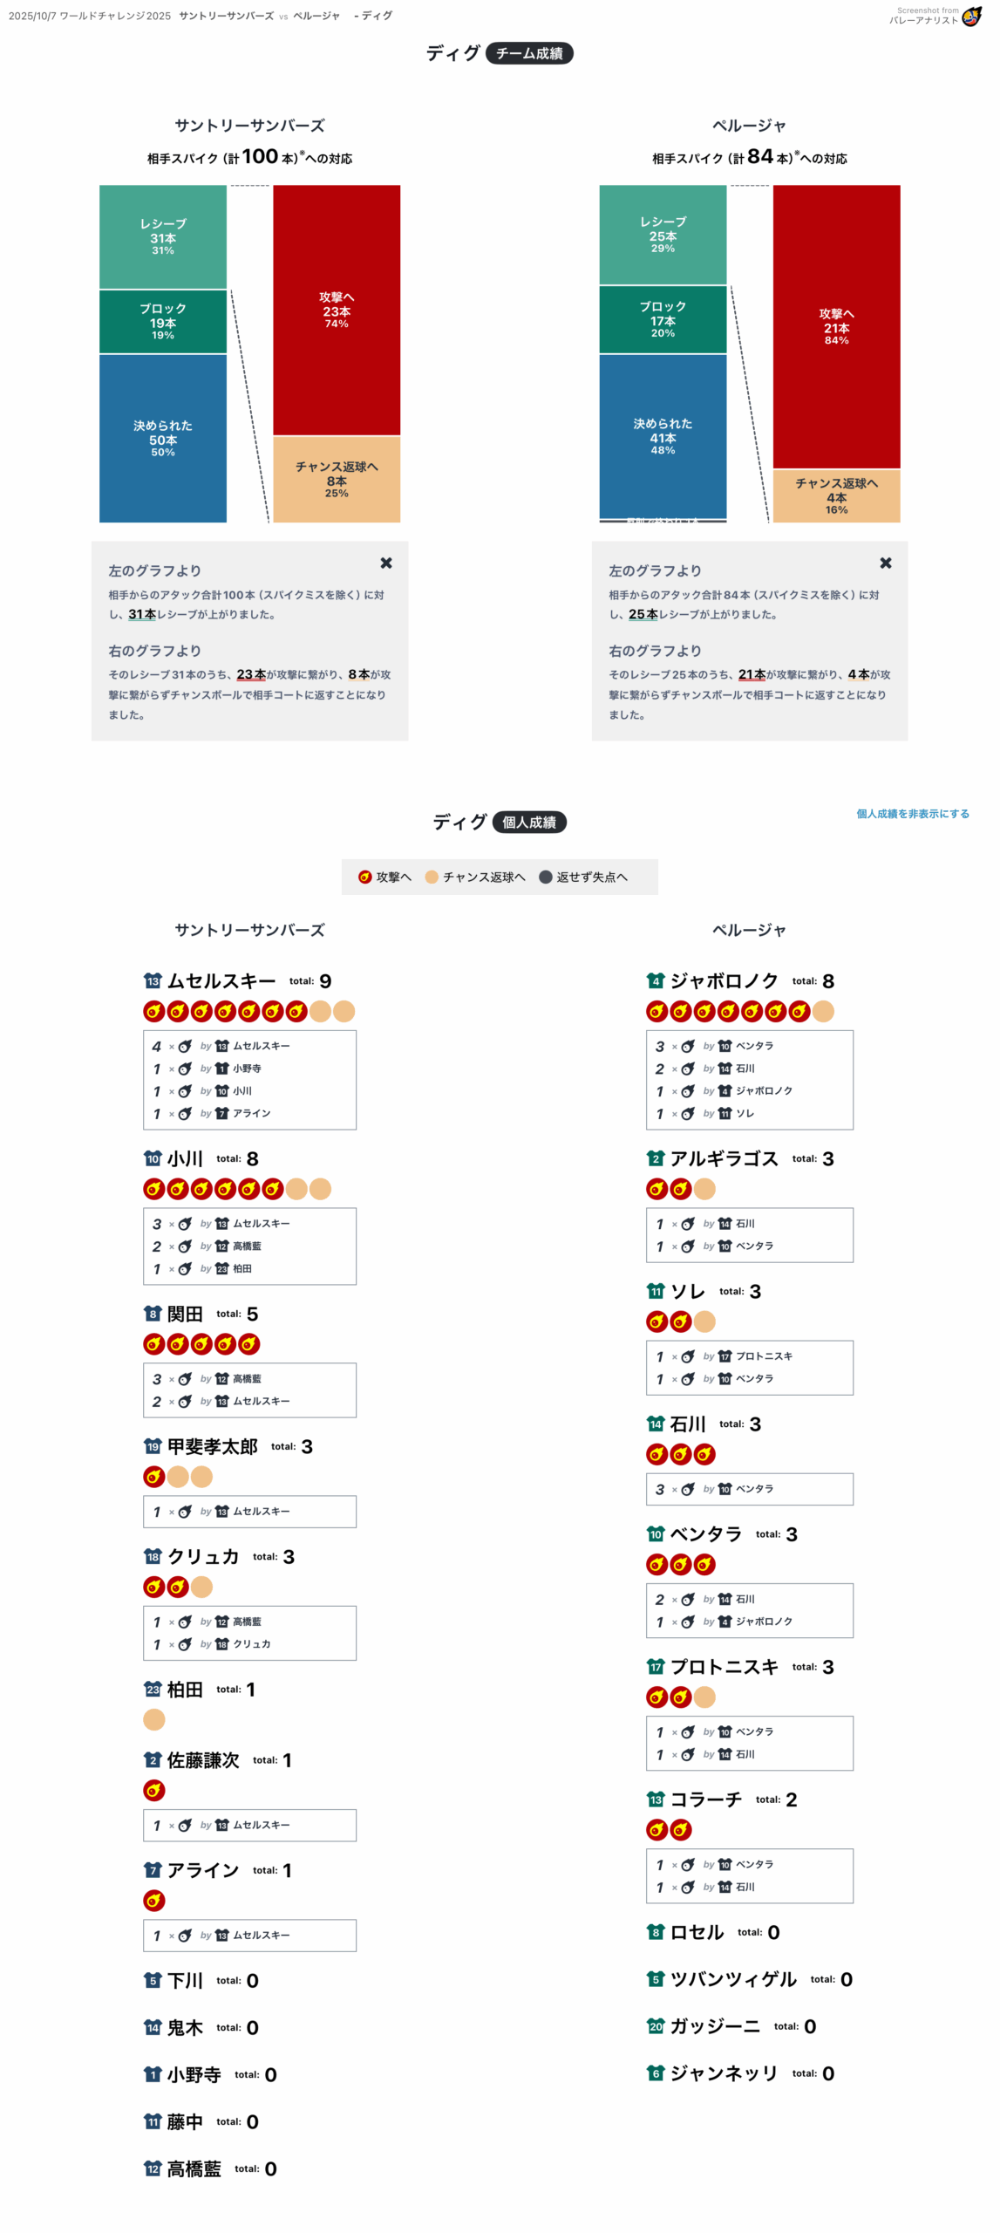Click the 攻撃へ legend ball icon
The image size is (1000, 2233).
pos(365,877)
